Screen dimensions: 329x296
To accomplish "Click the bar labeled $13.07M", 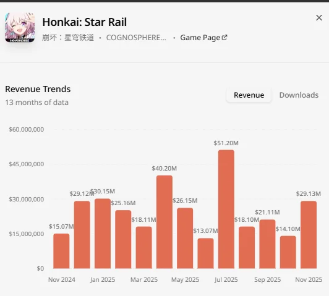I will click(205, 253).
